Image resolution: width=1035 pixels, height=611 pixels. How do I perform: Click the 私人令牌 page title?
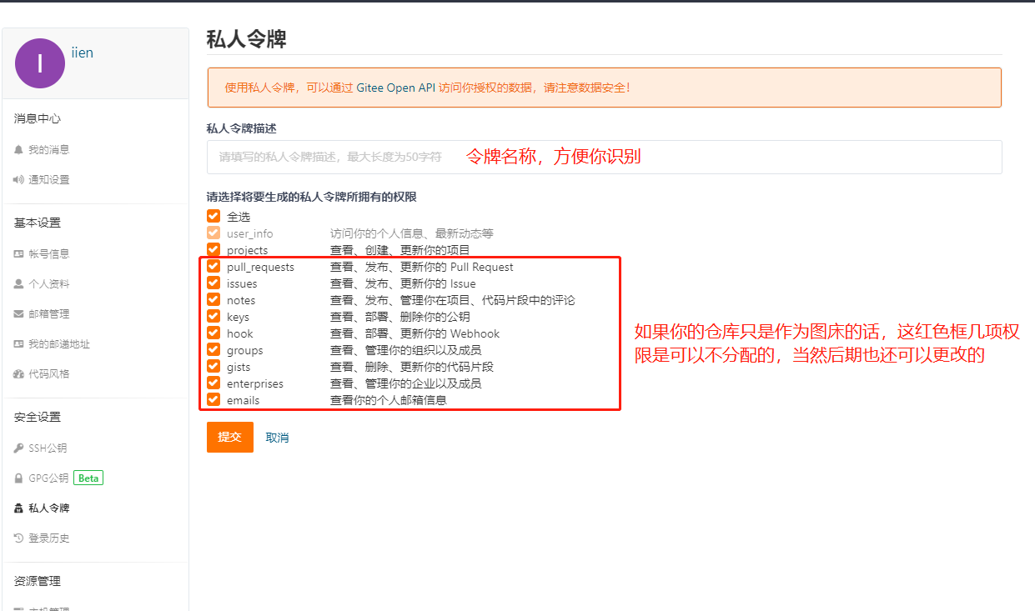point(247,38)
